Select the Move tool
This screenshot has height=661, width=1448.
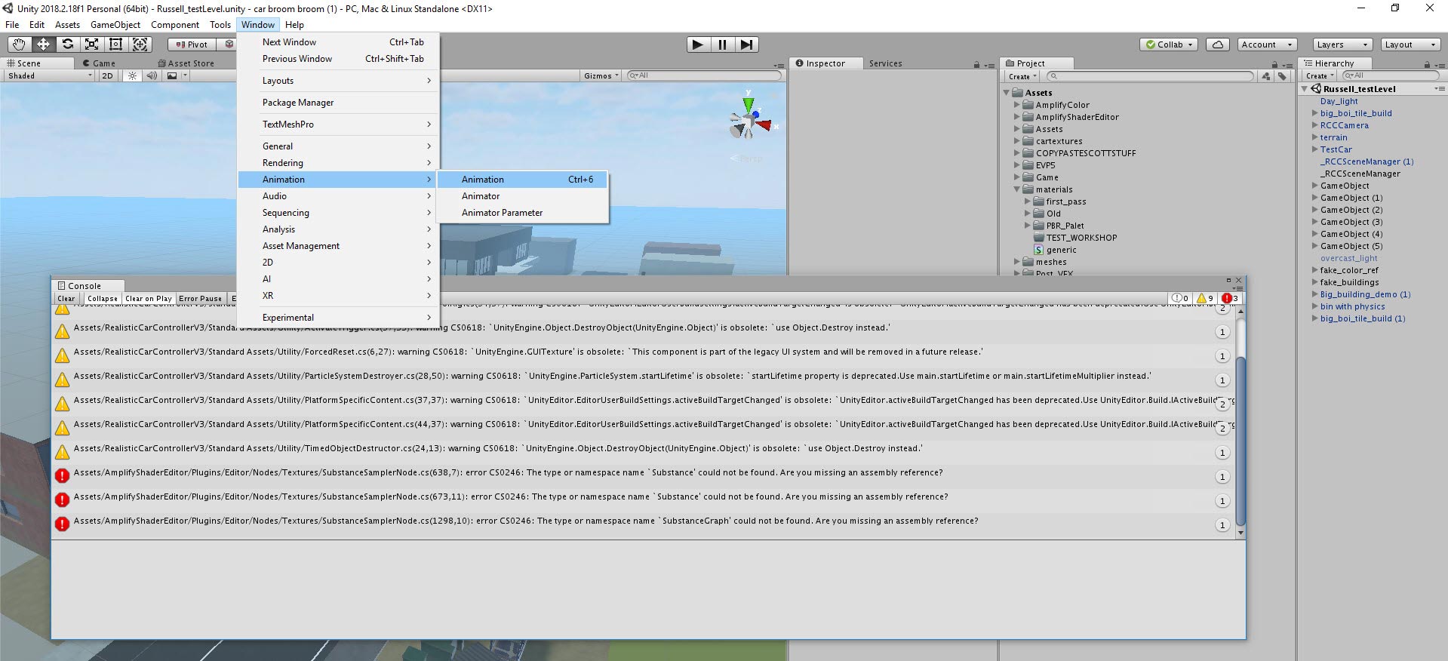pyautogui.click(x=43, y=45)
